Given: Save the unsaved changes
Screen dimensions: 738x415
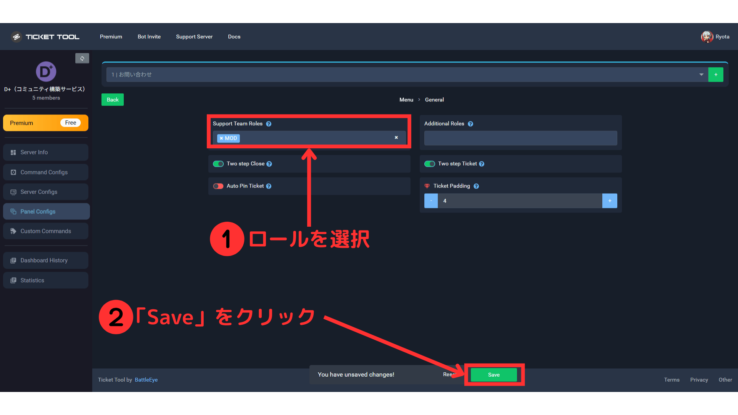Looking at the screenshot, I should 494,375.
